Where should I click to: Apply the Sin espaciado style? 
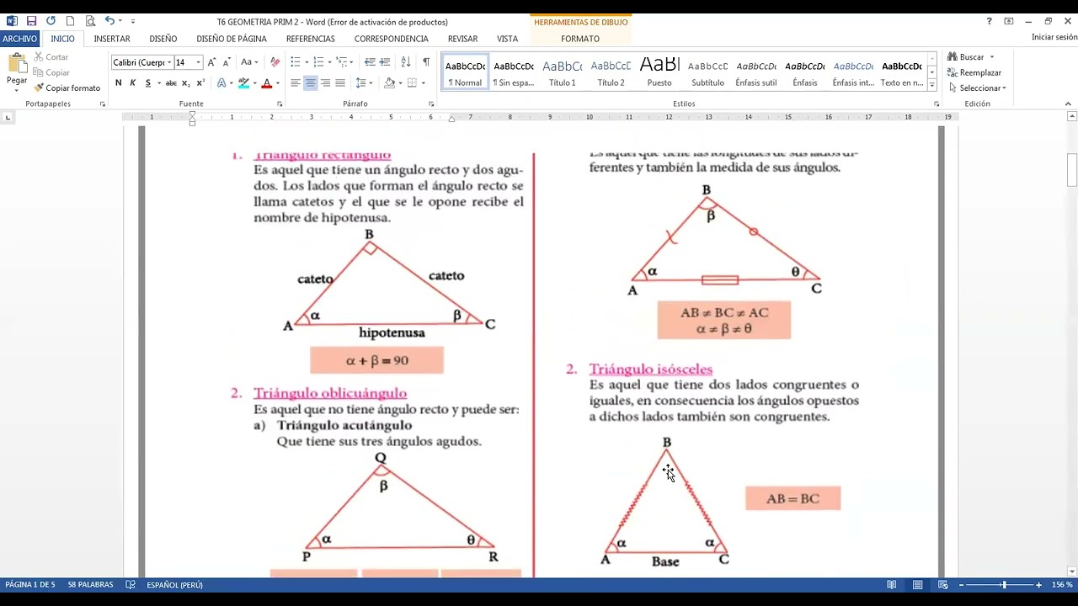514,73
